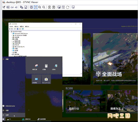Select the 打印队列 tree row
Screen dimensions: 138x122
pyautogui.click(x=16, y=45)
